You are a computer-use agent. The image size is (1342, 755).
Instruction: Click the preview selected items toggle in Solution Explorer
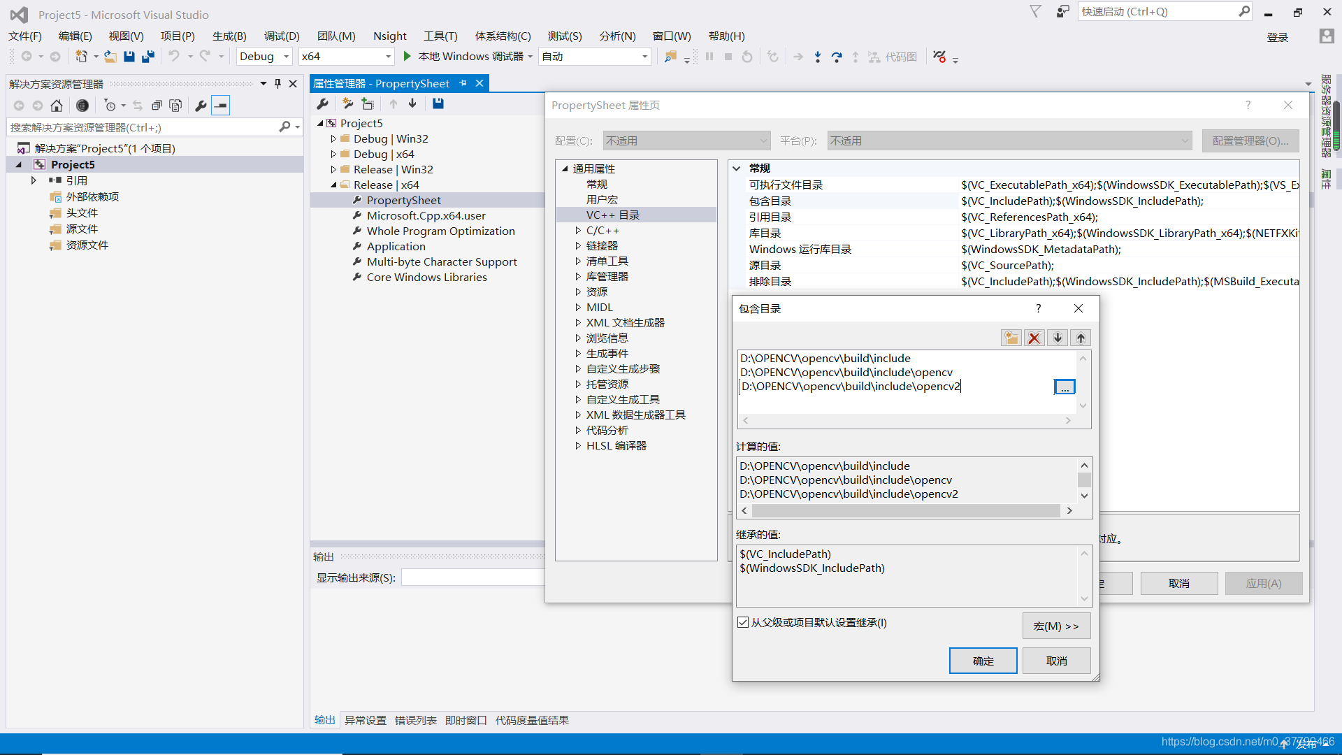[221, 106]
